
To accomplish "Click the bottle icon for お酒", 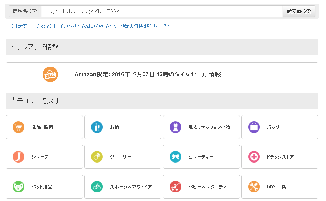I will click(97, 127).
